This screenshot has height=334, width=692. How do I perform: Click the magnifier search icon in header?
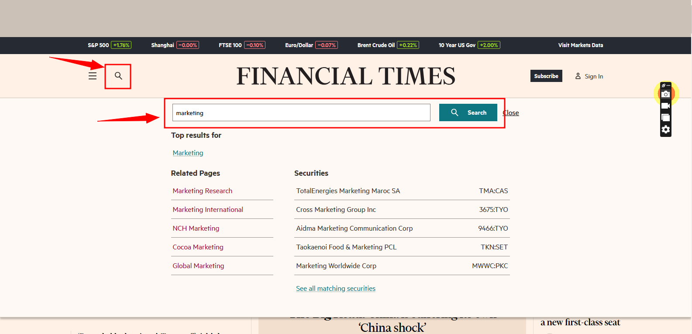[118, 76]
